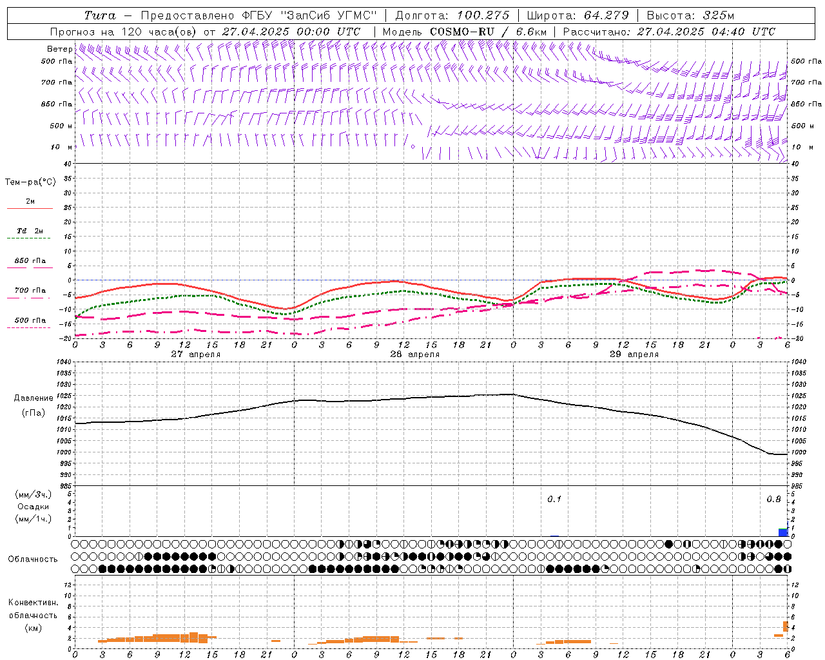Click the "2м" temperature legend entry
This screenshot has height=660, width=825.
[x=30, y=202]
